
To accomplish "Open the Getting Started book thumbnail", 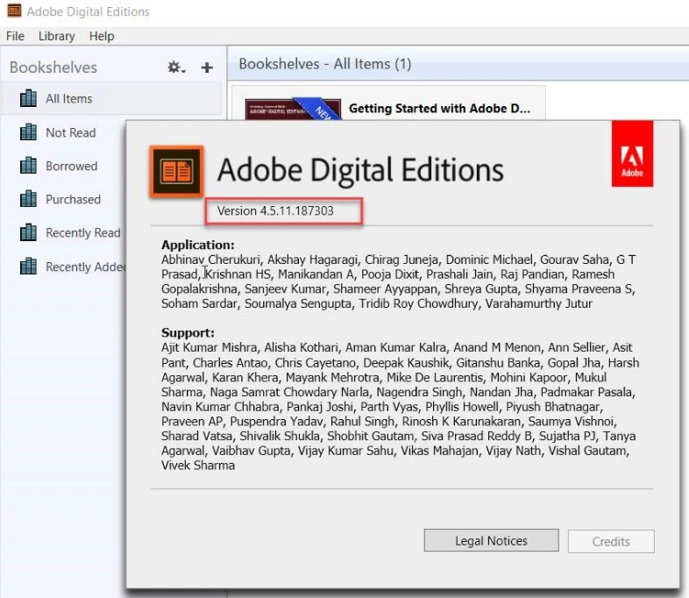I will click(293, 109).
